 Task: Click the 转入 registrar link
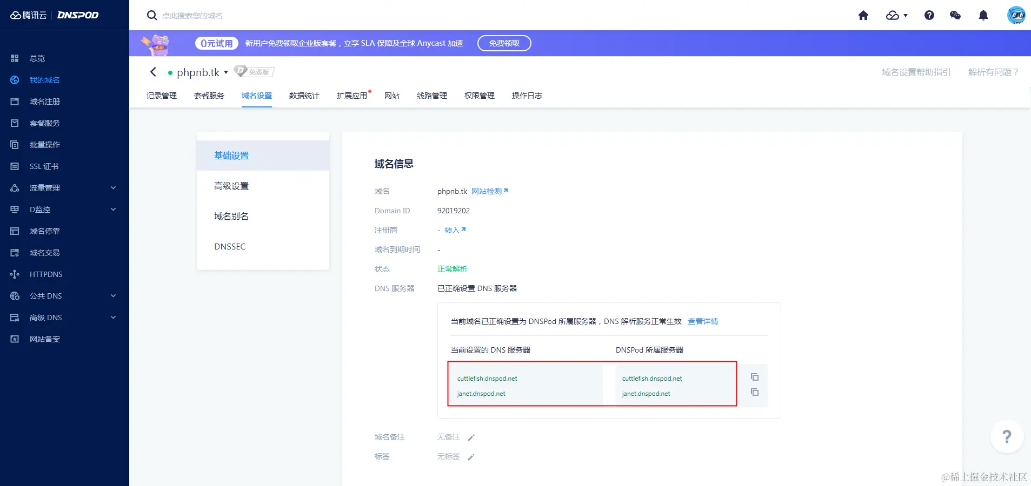click(x=455, y=230)
